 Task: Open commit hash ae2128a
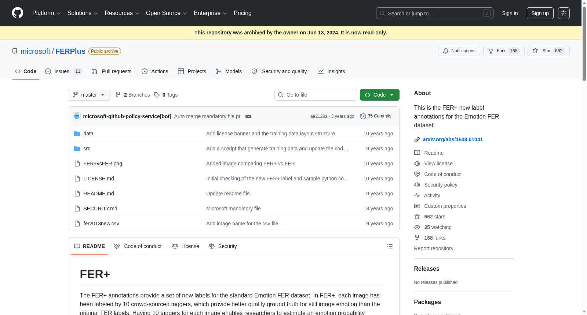[319, 116]
